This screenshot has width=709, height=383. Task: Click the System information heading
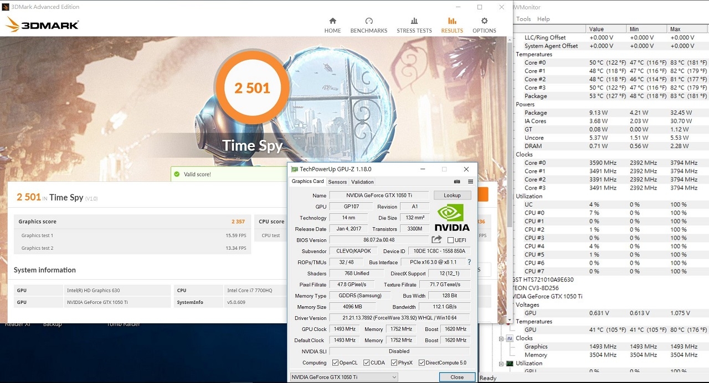click(45, 270)
